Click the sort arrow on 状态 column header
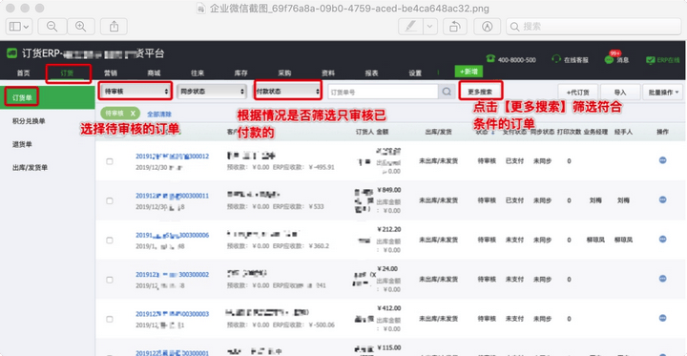 point(494,133)
